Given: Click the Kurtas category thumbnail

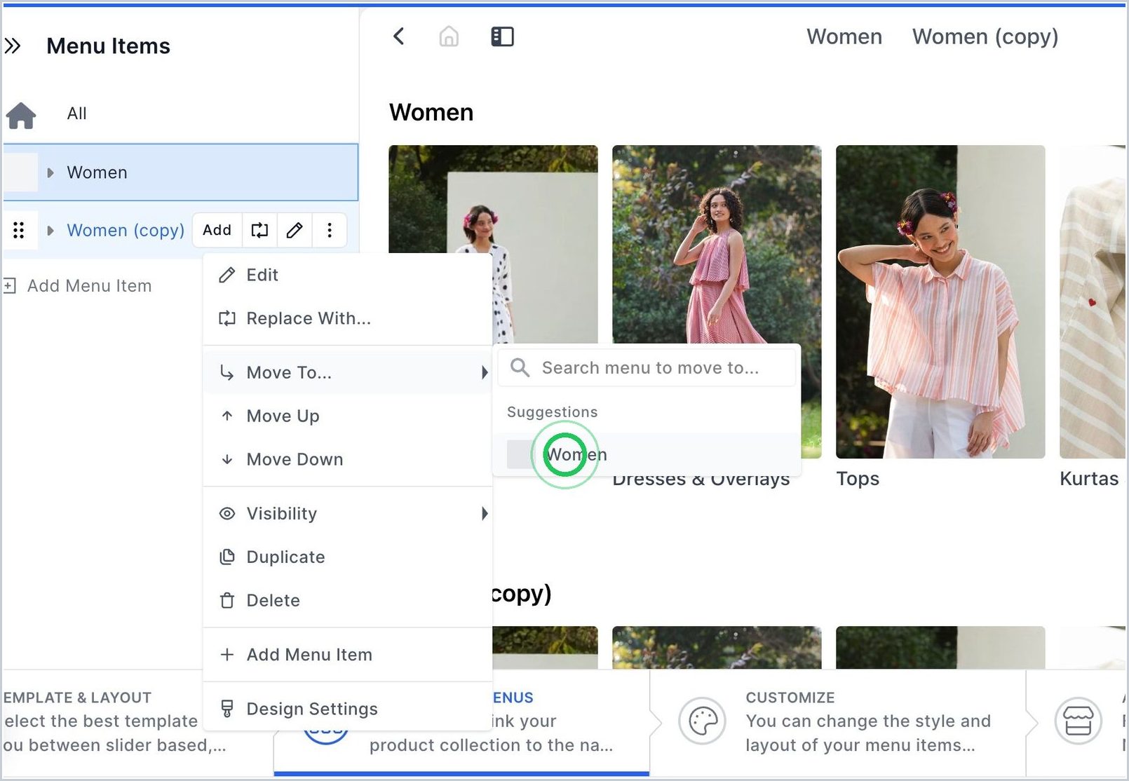Looking at the screenshot, I should 1093,301.
